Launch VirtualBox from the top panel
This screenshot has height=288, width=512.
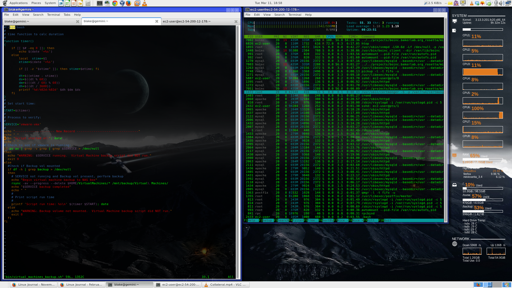[122, 3]
